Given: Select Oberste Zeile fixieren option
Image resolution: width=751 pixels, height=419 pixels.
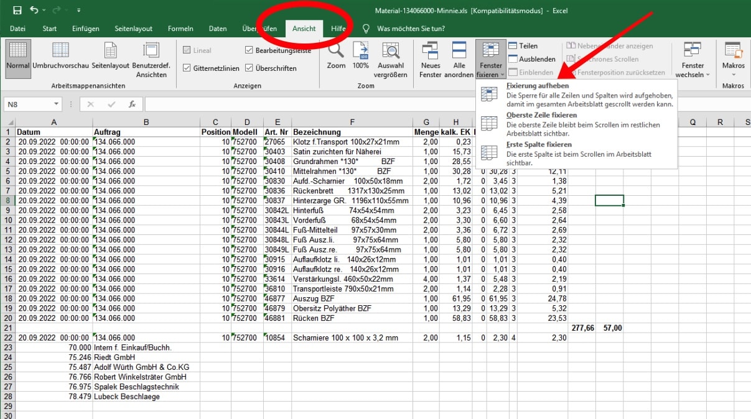Looking at the screenshot, I should (541, 115).
